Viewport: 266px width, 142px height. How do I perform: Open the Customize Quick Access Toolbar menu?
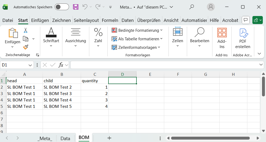point(110,7)
